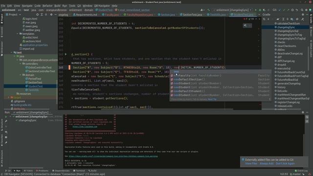
Task: Click Rerun icon in the Run panel
Action: coord(6,117)
